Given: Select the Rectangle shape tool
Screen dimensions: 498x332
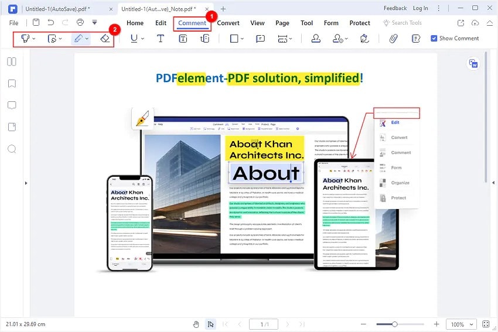Looking at the screenshot, I should point(234,39).
